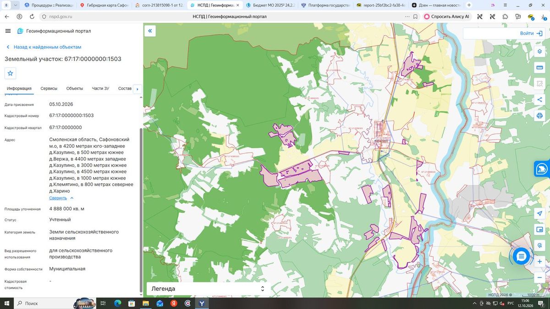Screen dimensions: 550x309
Task: Switch to the Информация tab
Action: [19, 88]
